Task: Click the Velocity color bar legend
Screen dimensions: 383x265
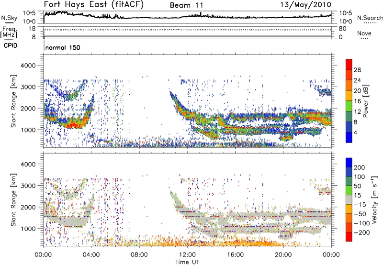Action: tap(349, 199)
